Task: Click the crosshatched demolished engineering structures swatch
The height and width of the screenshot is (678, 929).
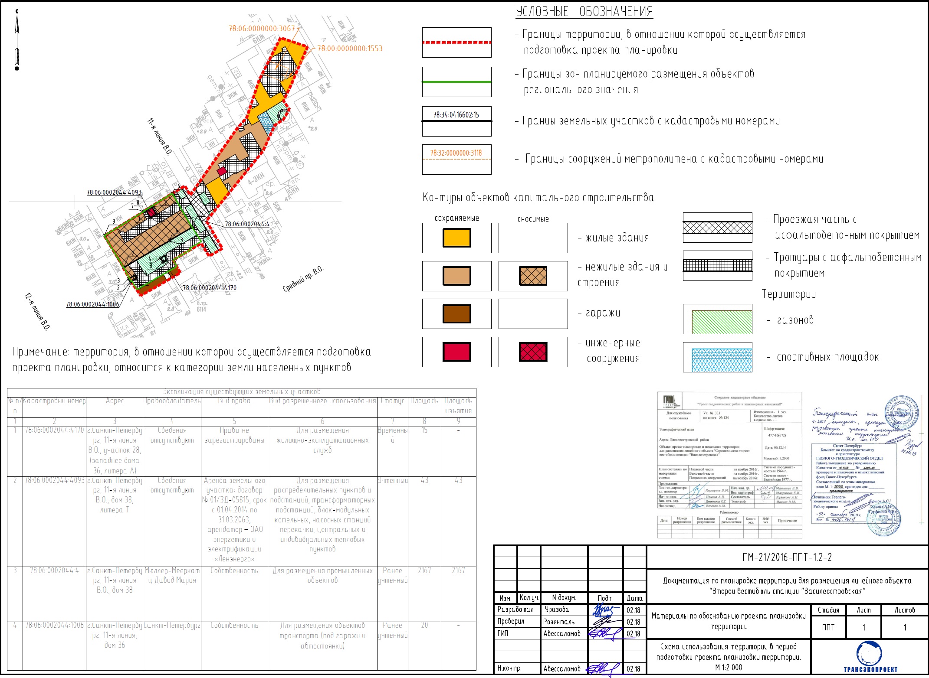Action: click(x=533, y=352)
